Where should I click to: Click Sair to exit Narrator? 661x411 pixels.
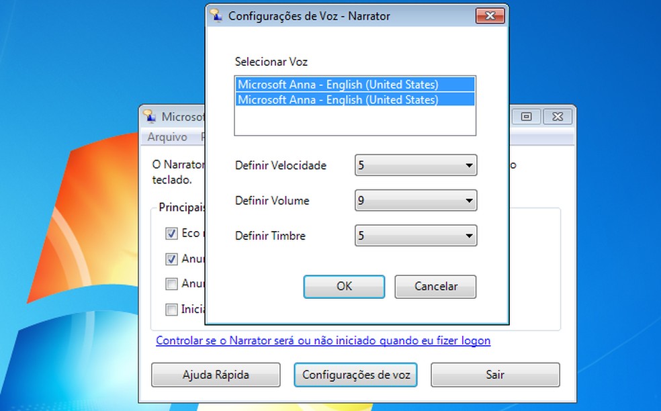coord(495,375)
